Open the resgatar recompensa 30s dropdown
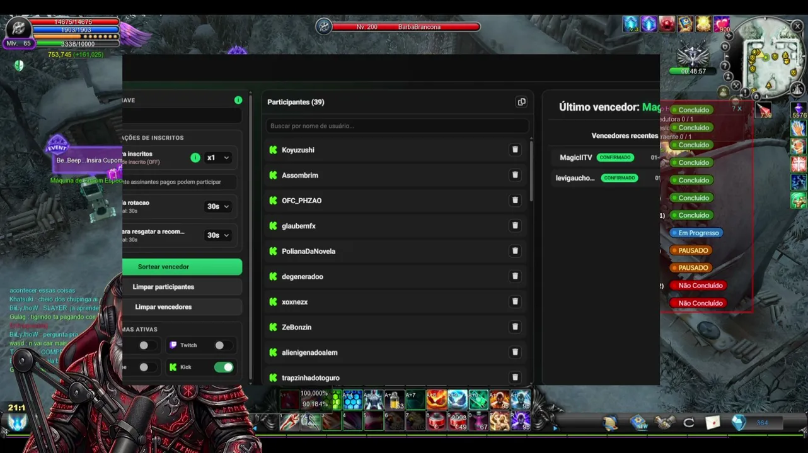Screen dimensions: 808x453 point(218,235)
